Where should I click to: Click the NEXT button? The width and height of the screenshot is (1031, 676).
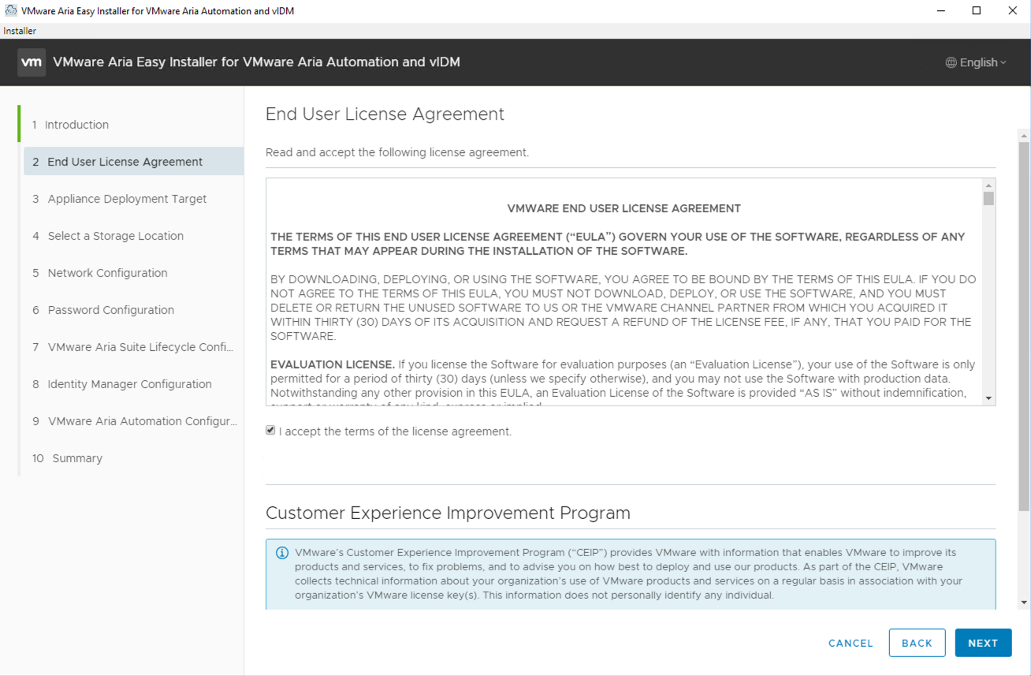[x=983, y=643]
